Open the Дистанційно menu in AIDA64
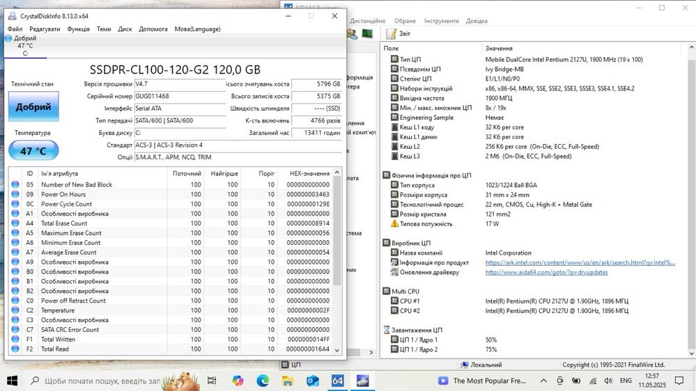The height and width of the screenshot is (391, 696). tap(368, 21)
